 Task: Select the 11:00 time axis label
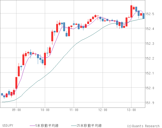[x=74, y=110]
